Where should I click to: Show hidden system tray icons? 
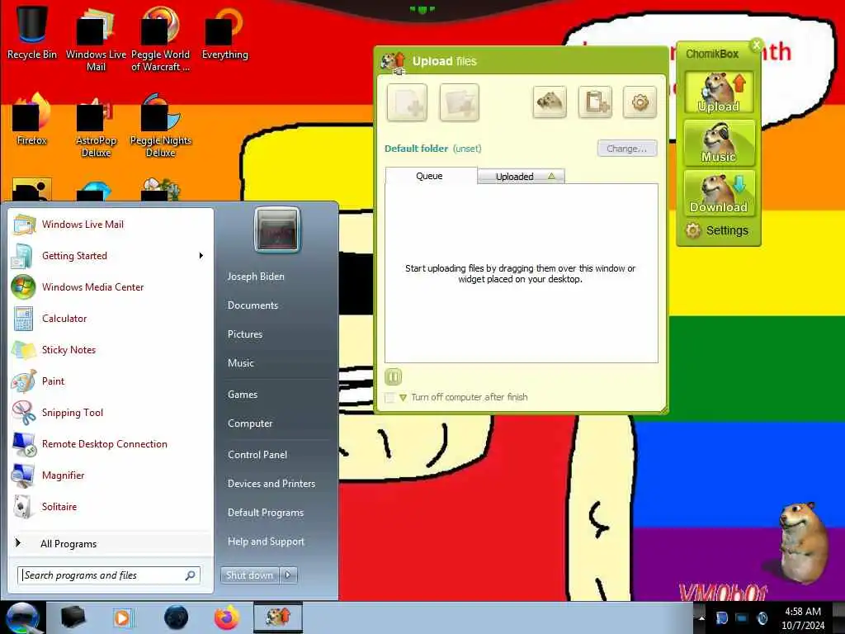701,617
